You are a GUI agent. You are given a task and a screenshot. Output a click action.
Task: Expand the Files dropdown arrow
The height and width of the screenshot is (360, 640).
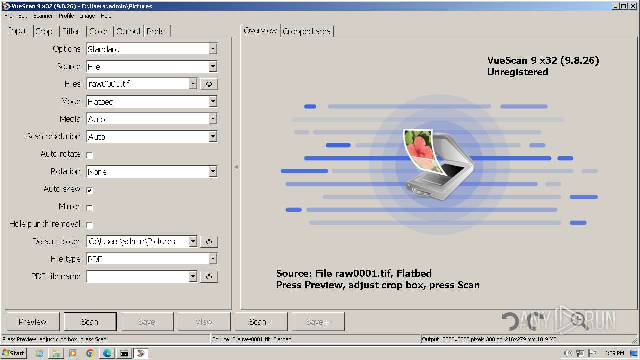tap(193, 84)
